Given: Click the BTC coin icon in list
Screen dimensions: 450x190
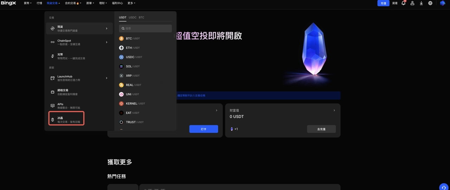Looking at the screenshot, I should 121,39.
